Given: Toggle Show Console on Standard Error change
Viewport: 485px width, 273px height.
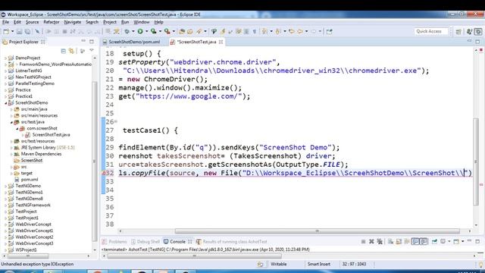Looking at the screenshot, I should coord(424,241).
